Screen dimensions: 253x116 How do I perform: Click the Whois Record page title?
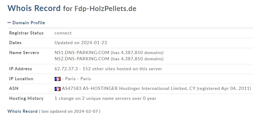34,8
